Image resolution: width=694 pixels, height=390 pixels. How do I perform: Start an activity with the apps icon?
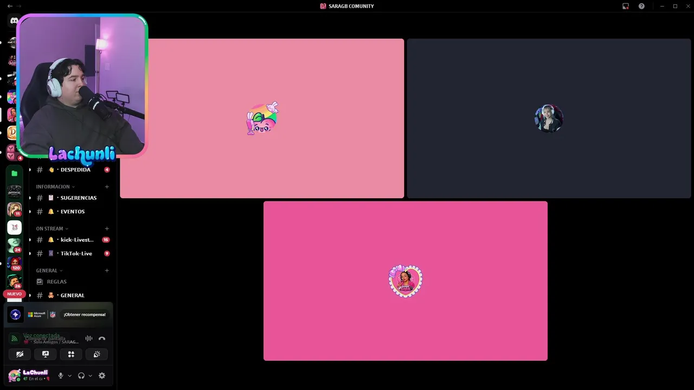tap(71, 354)
